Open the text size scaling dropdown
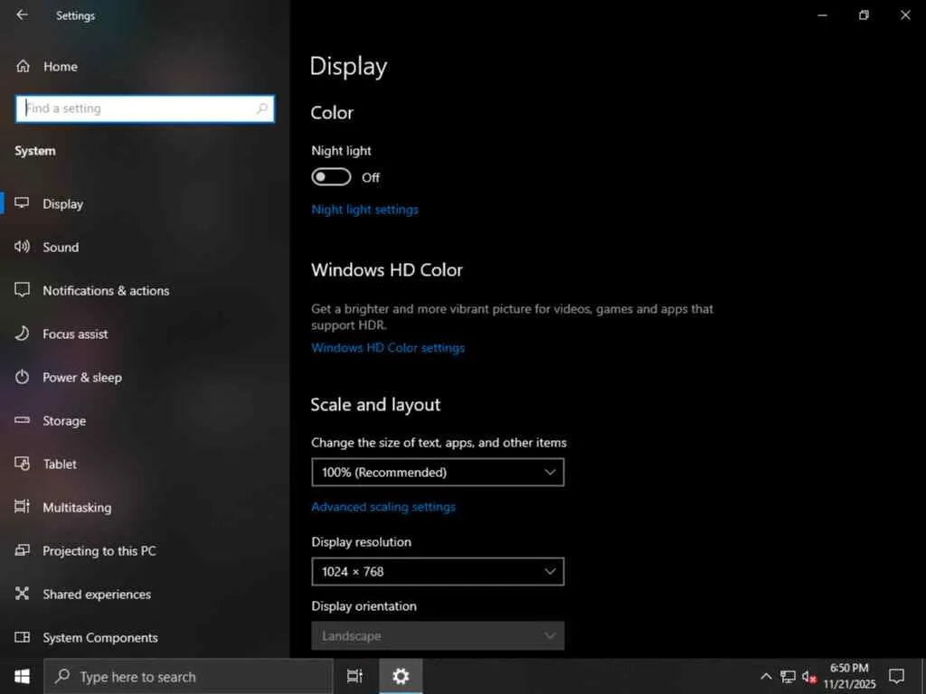 coord(438,472)
